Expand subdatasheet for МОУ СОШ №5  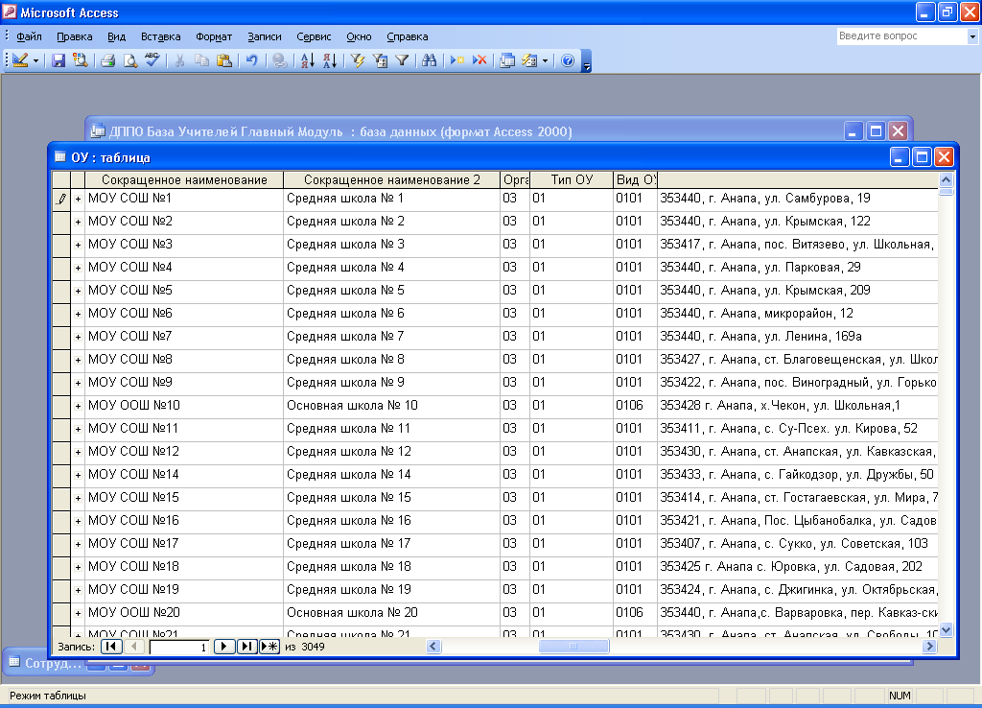tap(78, 291)
